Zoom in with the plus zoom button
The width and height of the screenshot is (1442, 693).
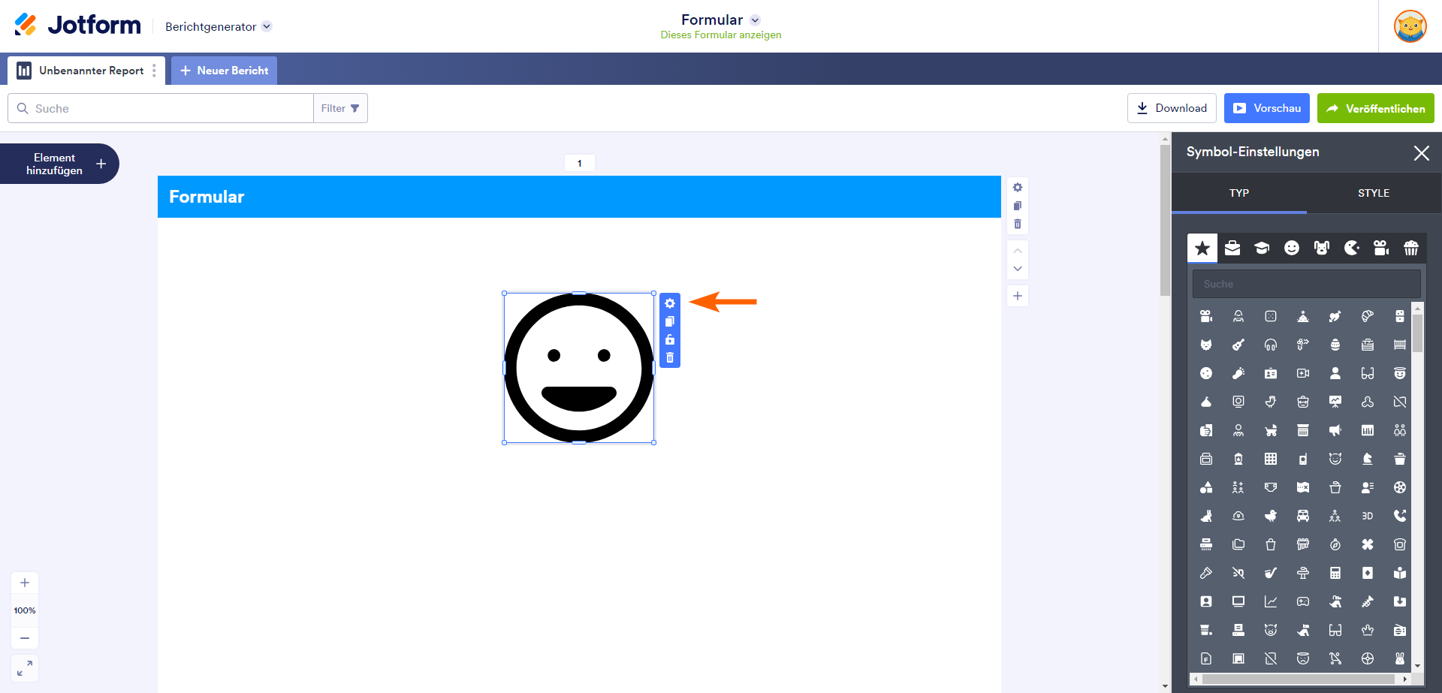click(25, 583)
